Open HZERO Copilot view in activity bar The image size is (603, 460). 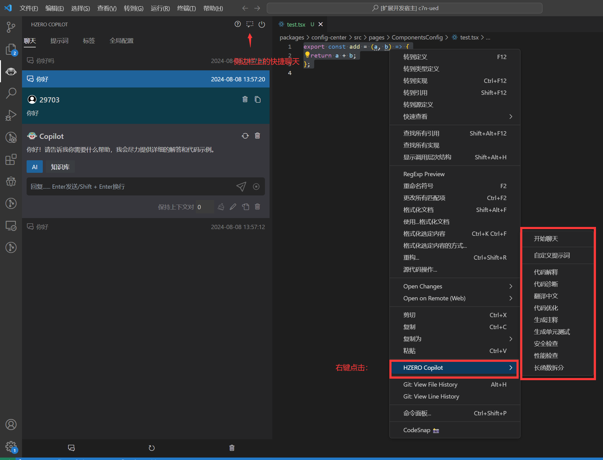coord(11,71)
